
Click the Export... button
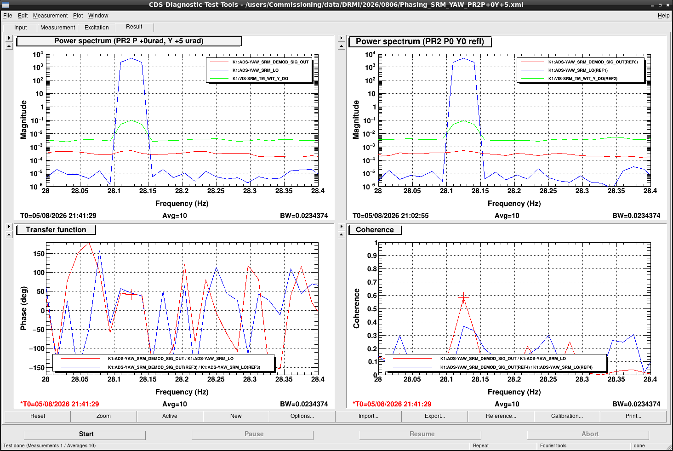[x=434, y=416]
